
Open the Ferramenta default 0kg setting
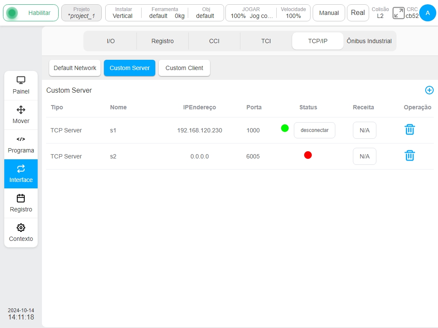[165, 13]
